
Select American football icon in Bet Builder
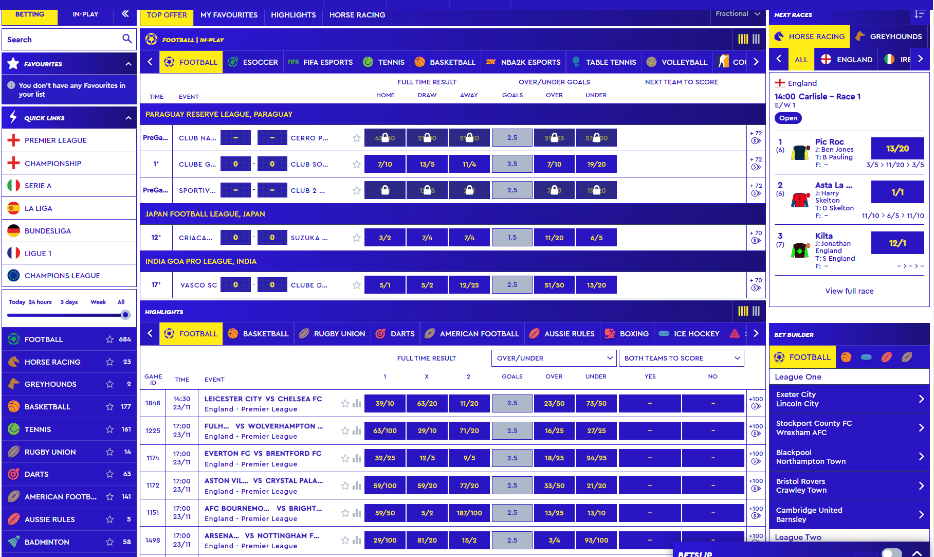click(x=907, y=357)
